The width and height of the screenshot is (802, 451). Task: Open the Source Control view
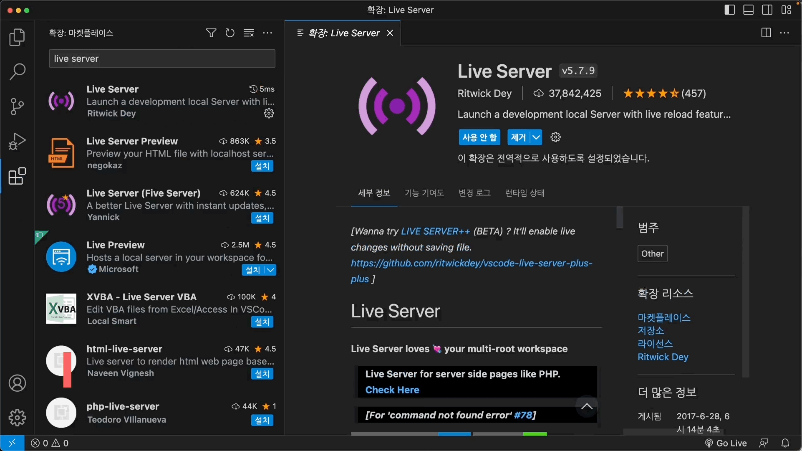pos(17,106)
